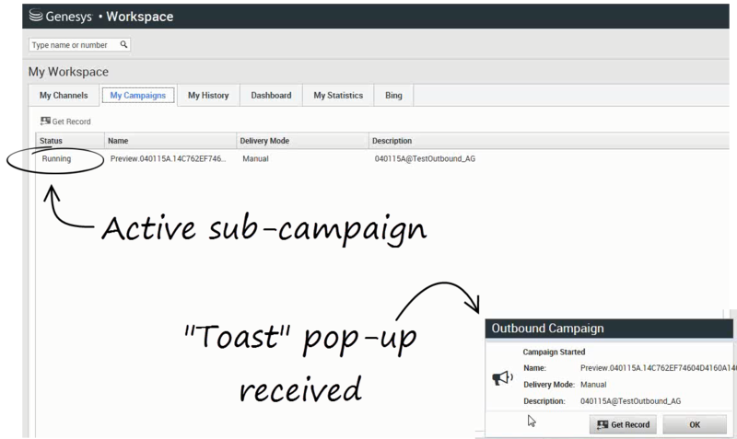The image size is (737, 439).
Task: Click the '040115A@TestOutbound_AG' table description cell
Action: (425, 158)
